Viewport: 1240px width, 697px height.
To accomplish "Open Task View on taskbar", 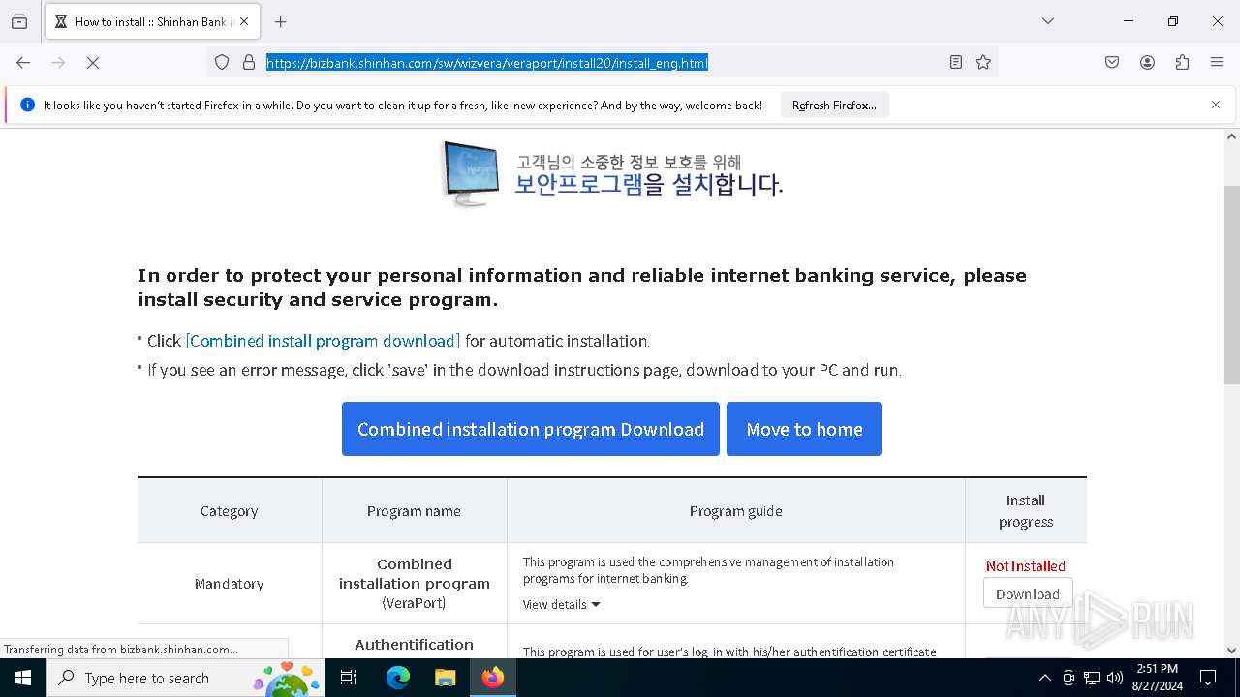I will click(x=349, y=678).
